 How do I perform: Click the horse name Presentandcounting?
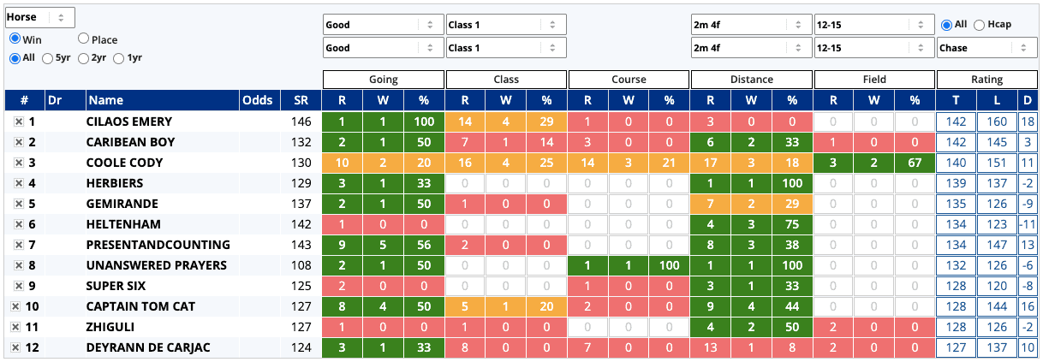point(158,245)
